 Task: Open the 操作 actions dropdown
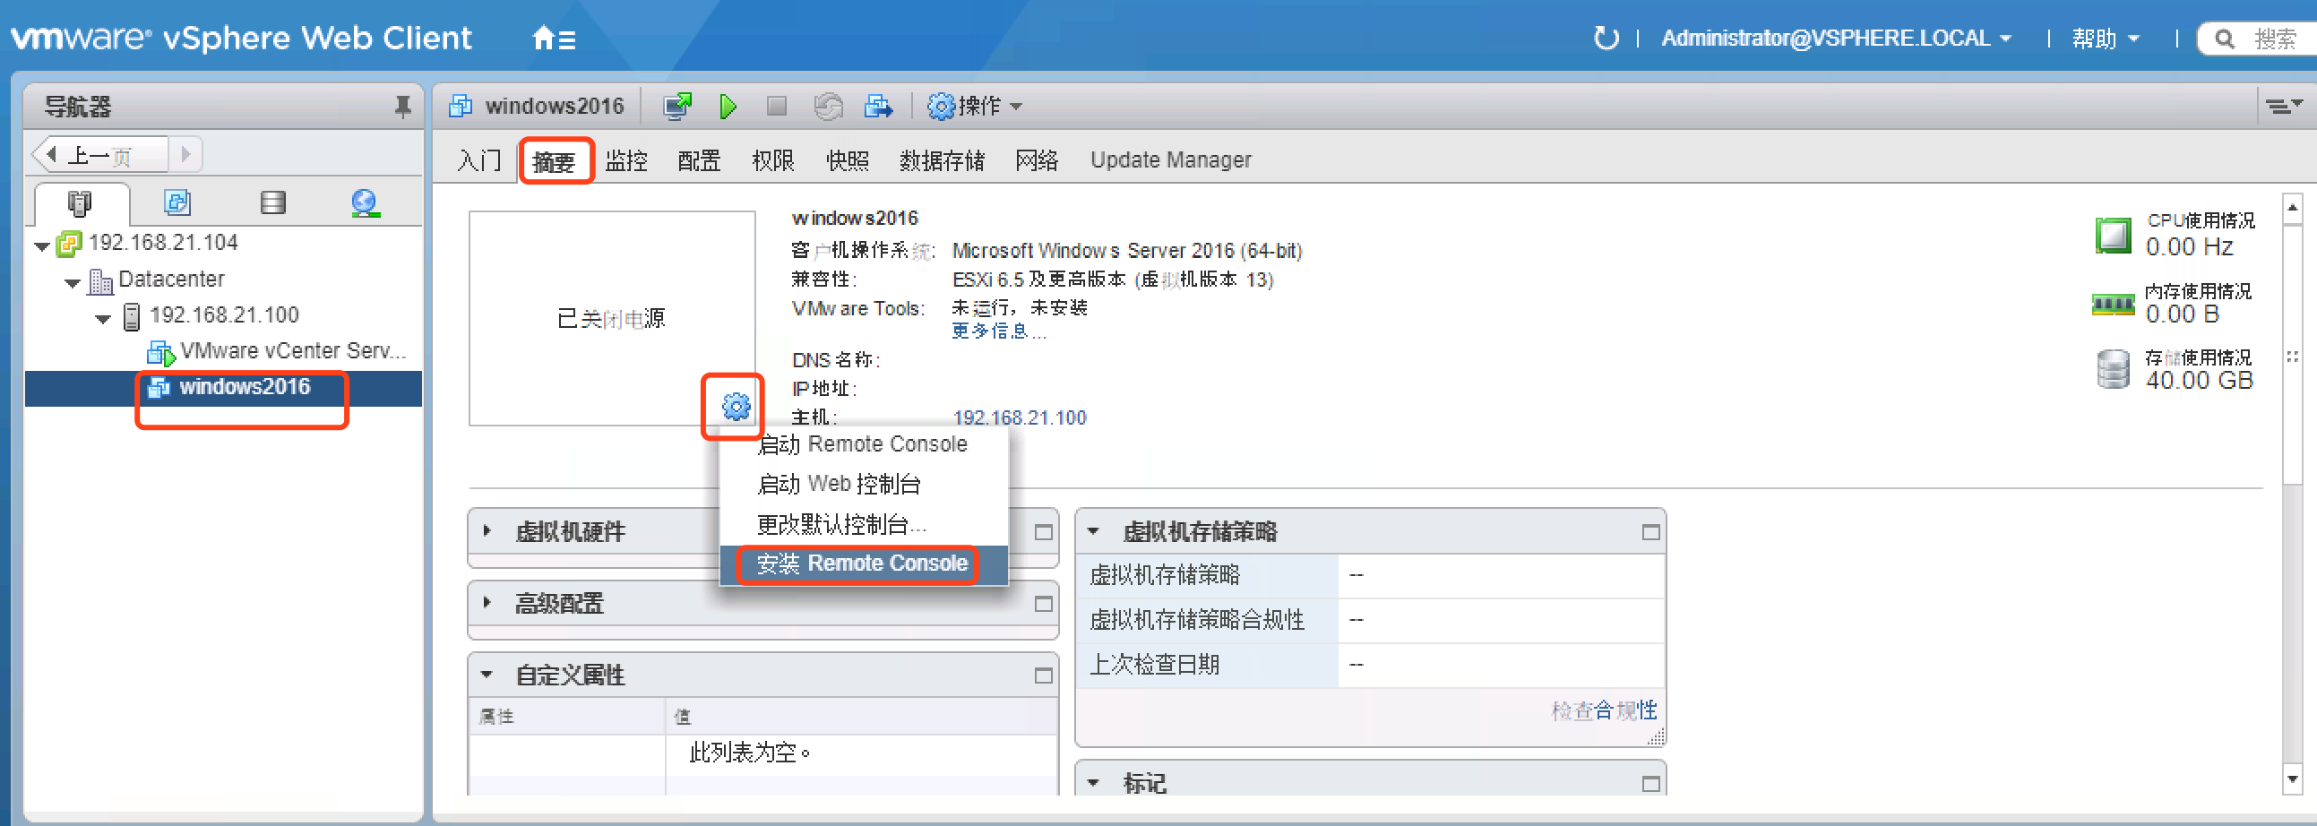(x=976, y=107)
